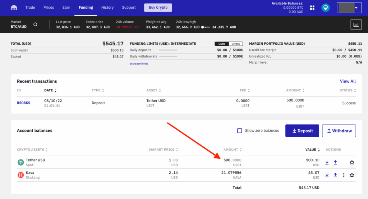Select the Funding tab

click(86, 8)
